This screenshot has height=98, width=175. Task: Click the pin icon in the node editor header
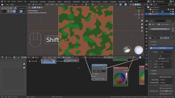pyautogui.click(x=115, y=57)
